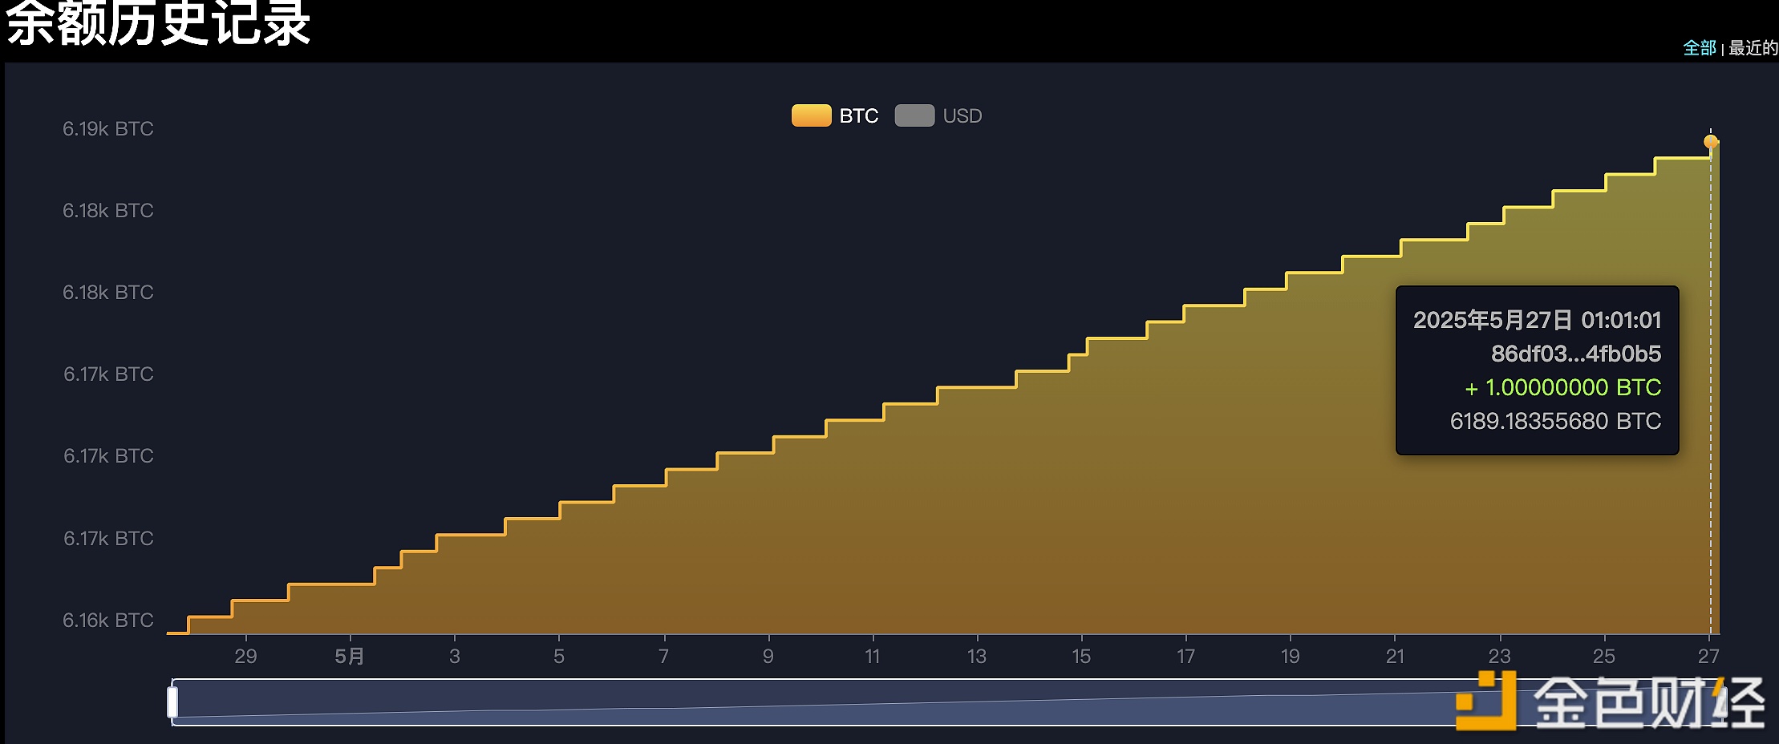Click the 15 date label on the x-axis
The height and width of the screenshot is (744, 1779).
(x=1080, y=656)
